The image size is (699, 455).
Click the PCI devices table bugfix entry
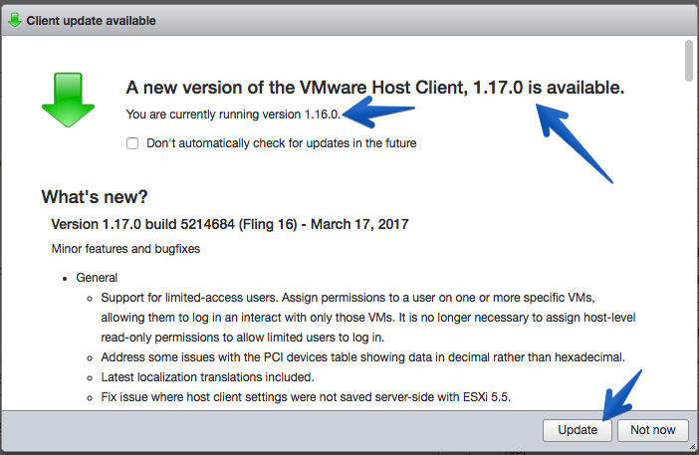click(362, 357)
